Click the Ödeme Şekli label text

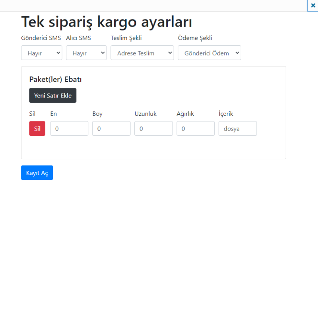click(x=195, y=38)
